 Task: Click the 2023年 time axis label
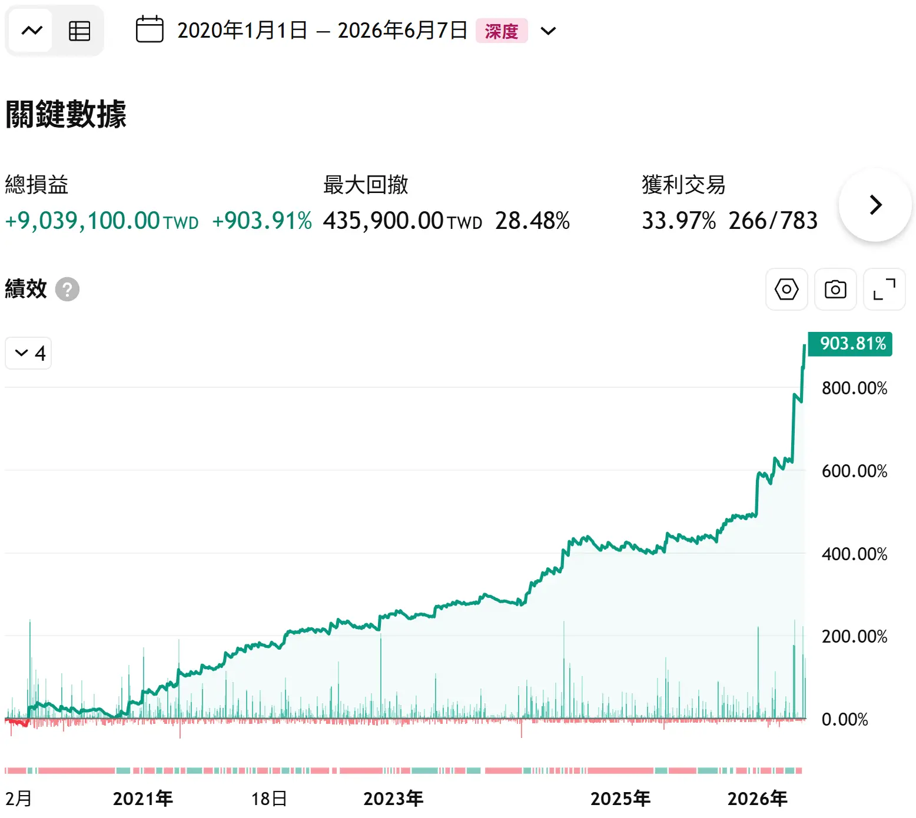tap(393, 799)
